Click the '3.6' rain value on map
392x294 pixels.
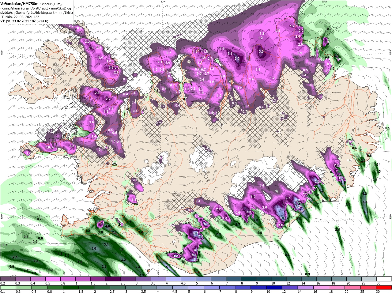94,248
